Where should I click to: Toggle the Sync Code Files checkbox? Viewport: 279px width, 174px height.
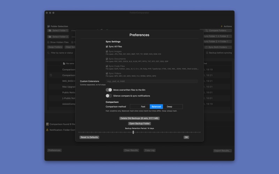click(107, 66)
